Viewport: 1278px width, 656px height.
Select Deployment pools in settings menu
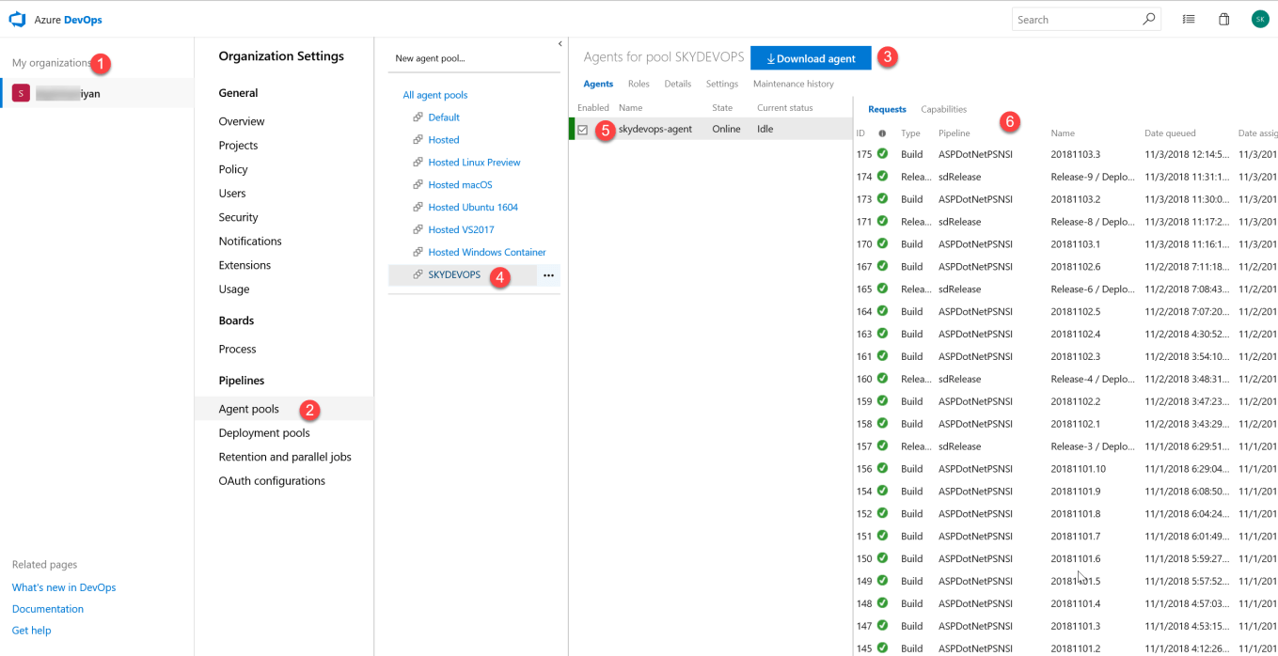click(264, 433)
